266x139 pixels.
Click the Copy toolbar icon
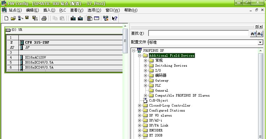tap(55, 18)
